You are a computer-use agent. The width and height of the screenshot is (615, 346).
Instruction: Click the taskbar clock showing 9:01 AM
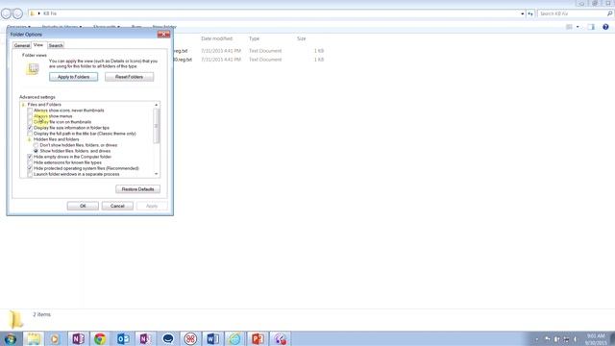point(596,339)
